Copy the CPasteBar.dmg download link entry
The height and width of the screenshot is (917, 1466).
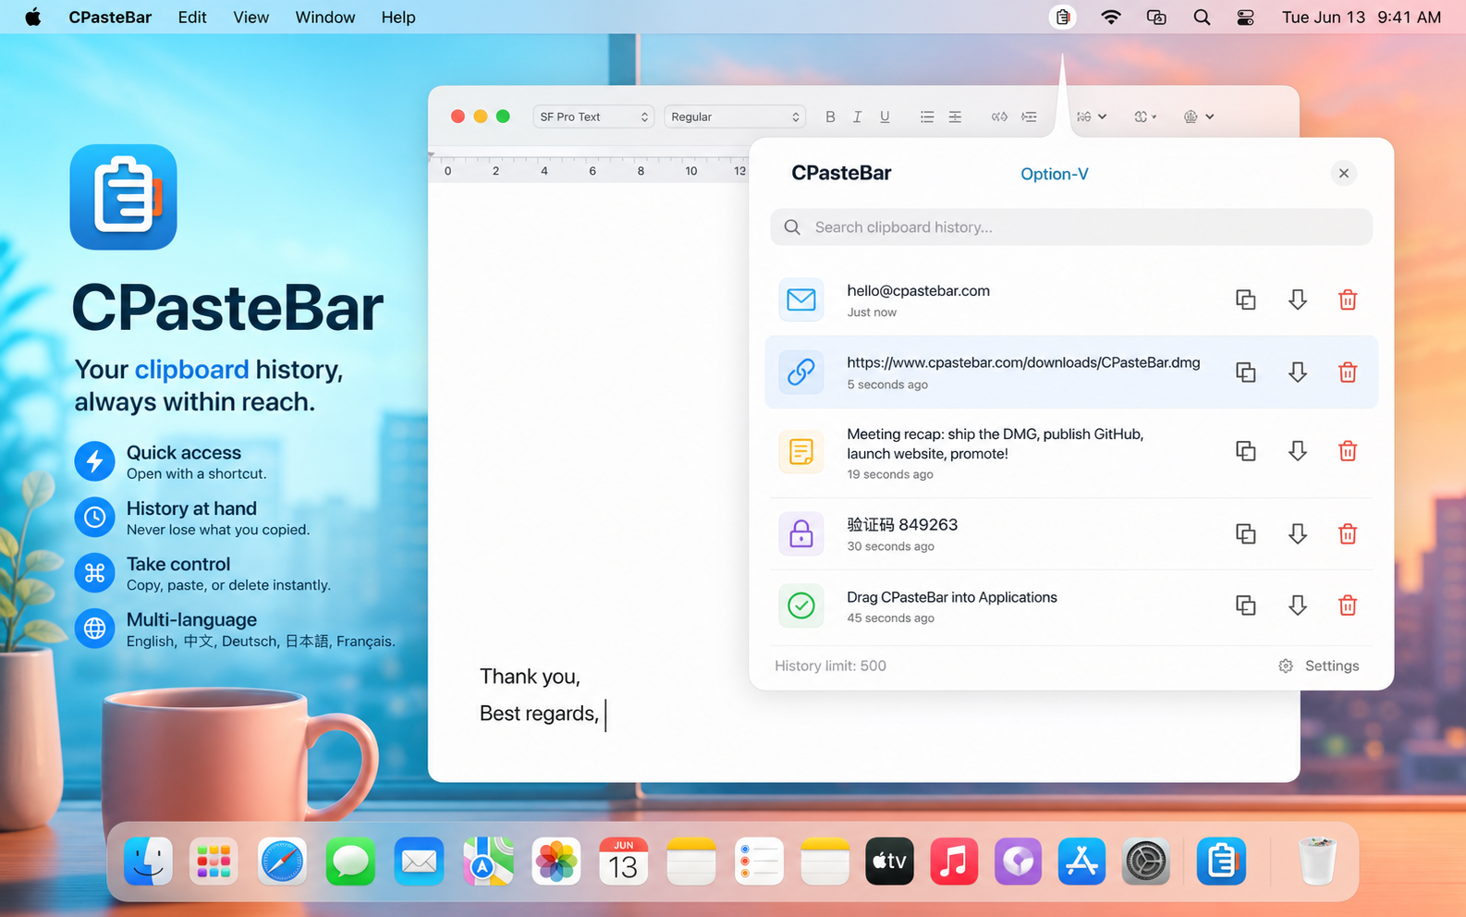coord(1246,372)
